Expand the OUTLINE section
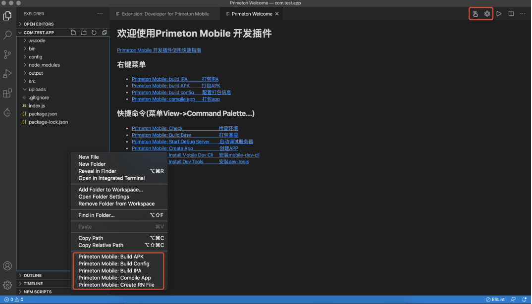Viewport: 532px width, 304px height. click(33, 276)
